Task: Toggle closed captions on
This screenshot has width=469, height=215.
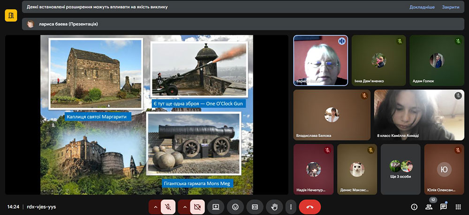Action: (255, 207)
